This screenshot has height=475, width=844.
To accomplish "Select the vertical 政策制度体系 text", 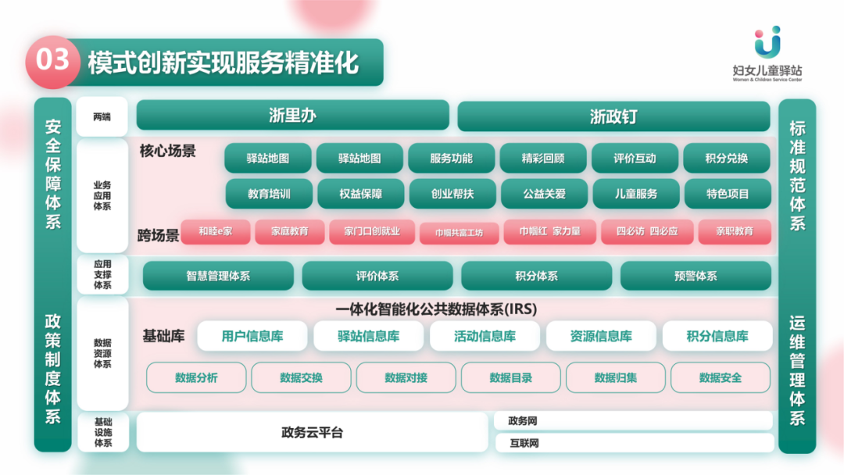I will [x=53, y=369].
